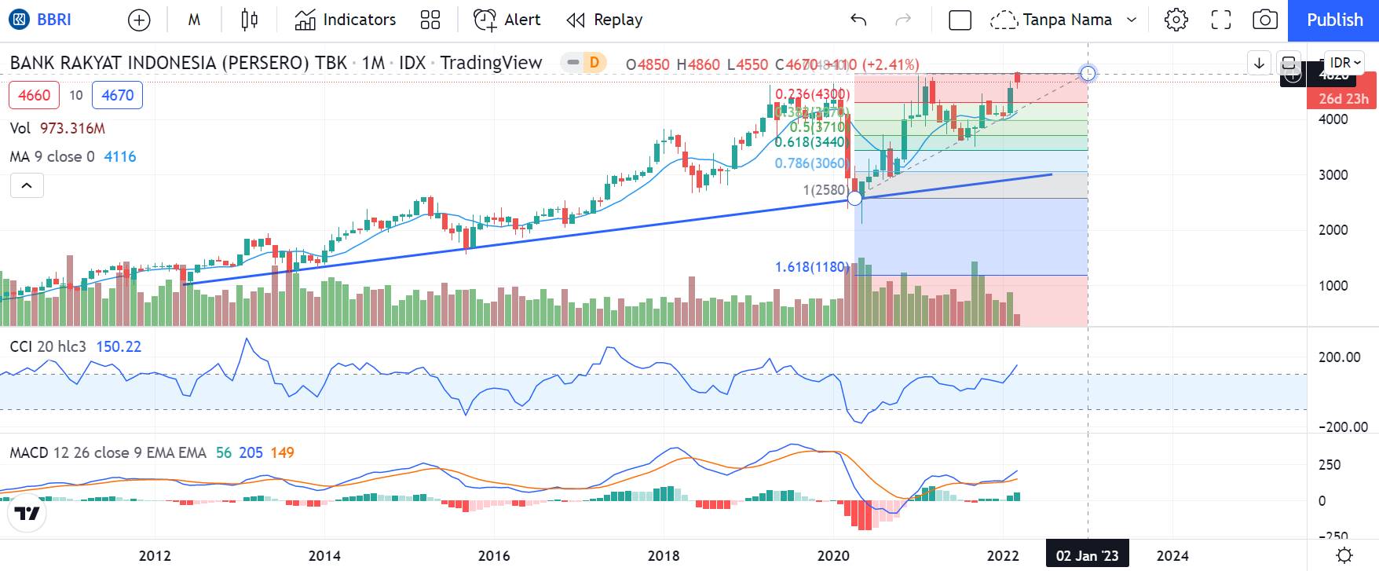Screen dimensions: 1379x571
Task: Expand the layout dropdown chevron next to Tanpa Nama
Action: pos(1132,20)
